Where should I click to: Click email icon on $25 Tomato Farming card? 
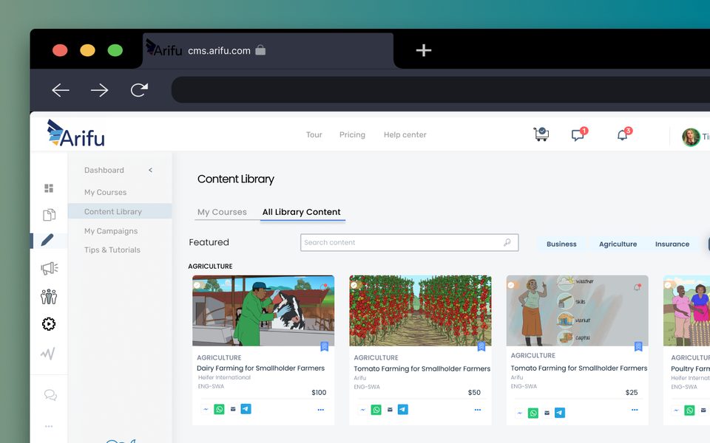pos(547,413)
